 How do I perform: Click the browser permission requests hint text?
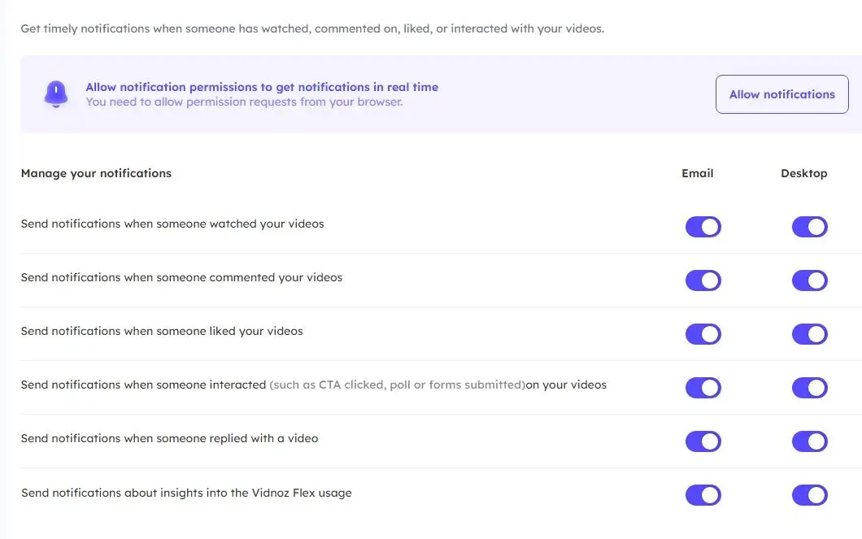[x=244, y=102]
